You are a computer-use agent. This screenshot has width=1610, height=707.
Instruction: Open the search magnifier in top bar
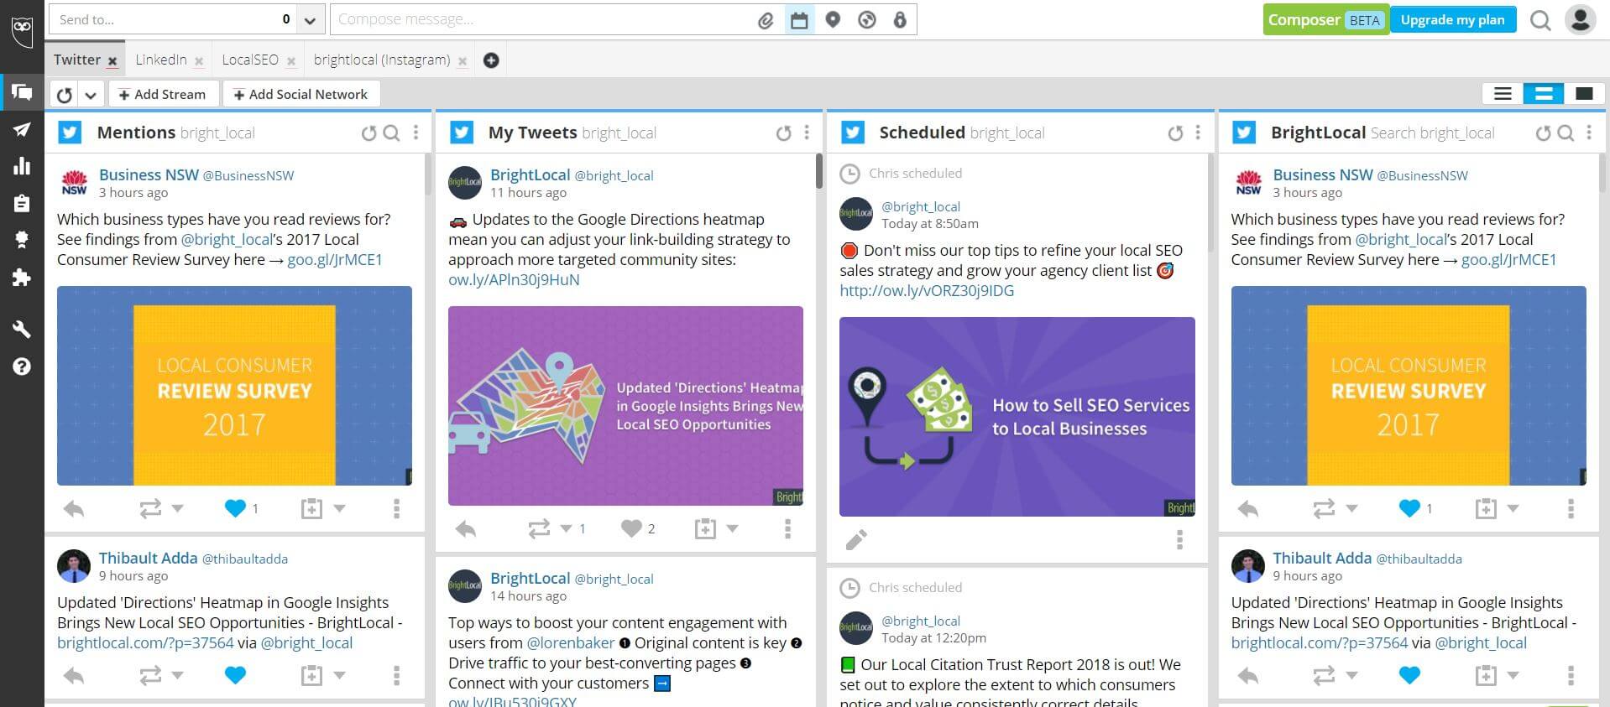(x=1540, y=20)
